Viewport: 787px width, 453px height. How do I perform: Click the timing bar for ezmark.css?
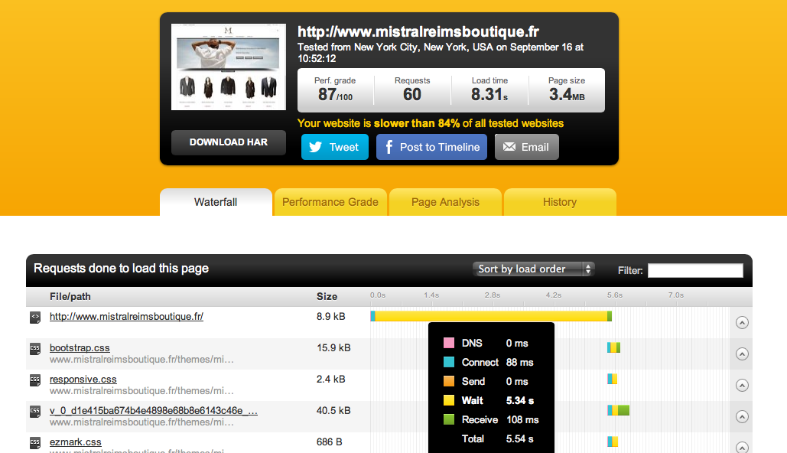[x=613, y=442]
